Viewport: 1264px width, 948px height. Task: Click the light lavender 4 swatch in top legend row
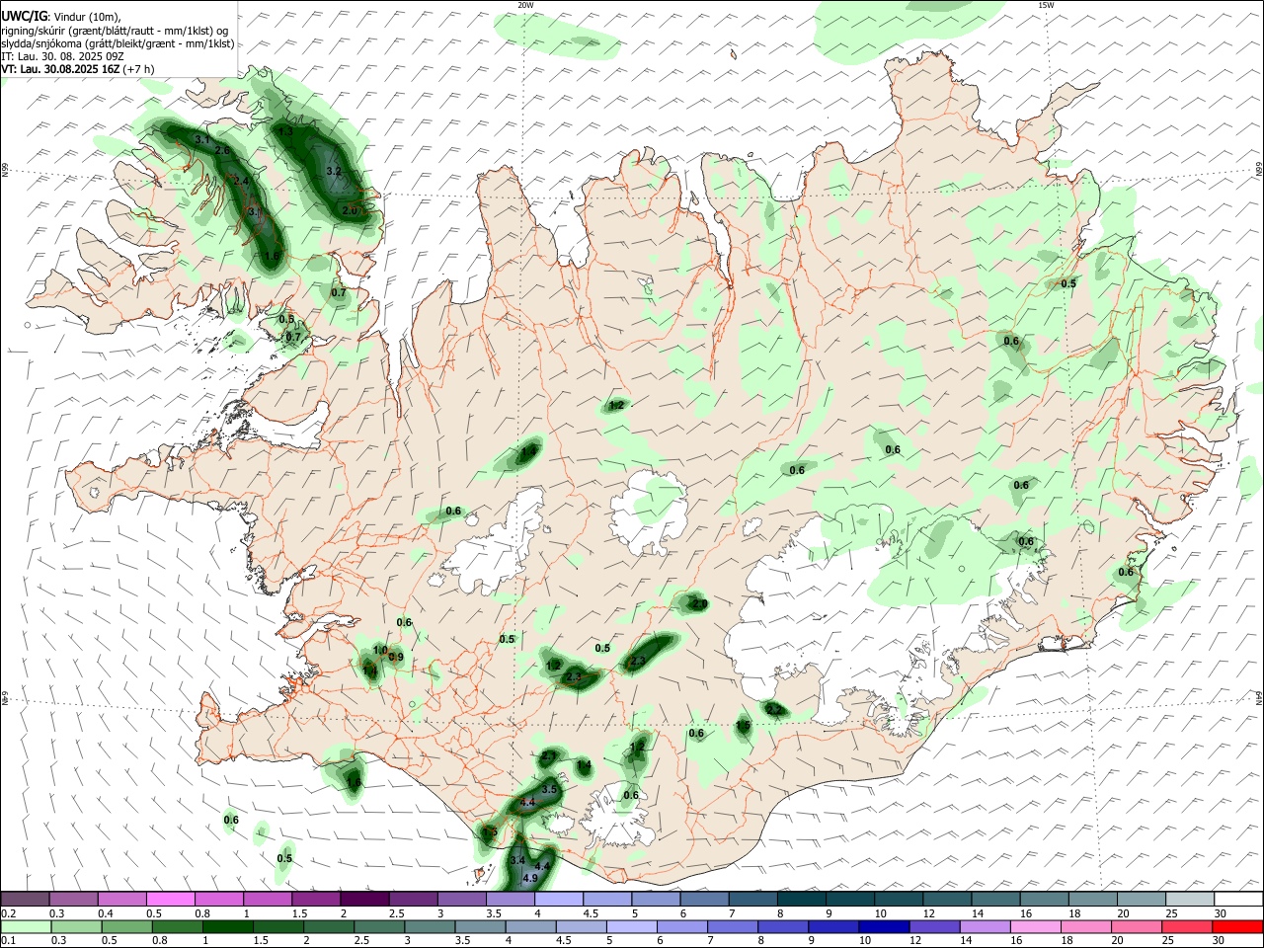click(559, 900)
